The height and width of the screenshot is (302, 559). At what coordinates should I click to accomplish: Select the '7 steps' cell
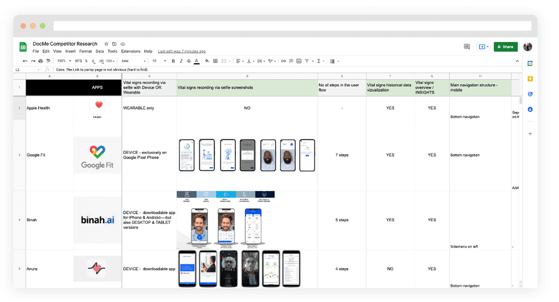[342, 155]
